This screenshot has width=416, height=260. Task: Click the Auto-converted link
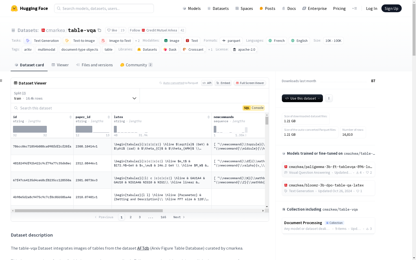[x=173, y=83]
